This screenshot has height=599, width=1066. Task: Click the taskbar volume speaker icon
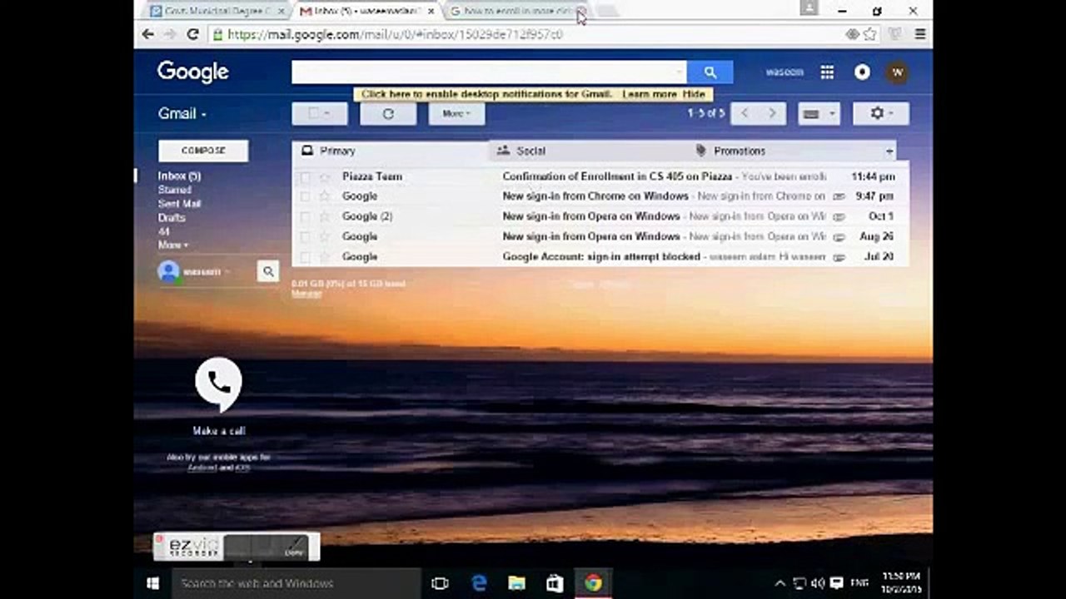[818, 583]
